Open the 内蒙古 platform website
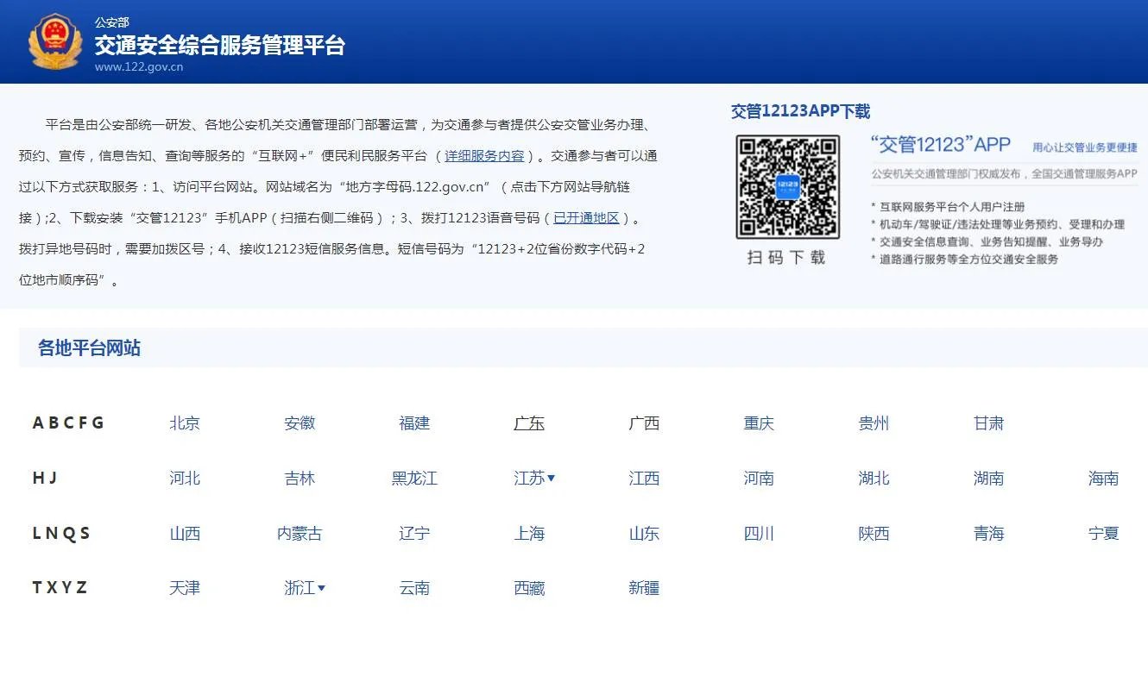The width and height of the screenshot is (1148, 676). (x=300, y=534)
